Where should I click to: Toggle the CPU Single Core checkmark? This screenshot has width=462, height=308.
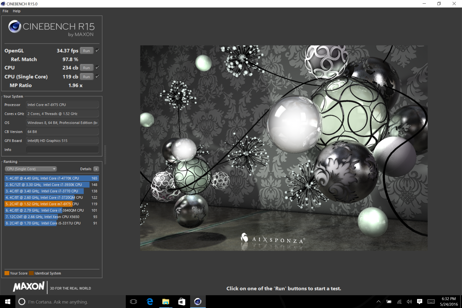97,76
